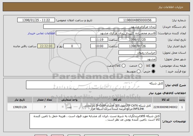193x136 pixels.
Task: Select the خدمت radio button
Action: [x=140, y=66]
